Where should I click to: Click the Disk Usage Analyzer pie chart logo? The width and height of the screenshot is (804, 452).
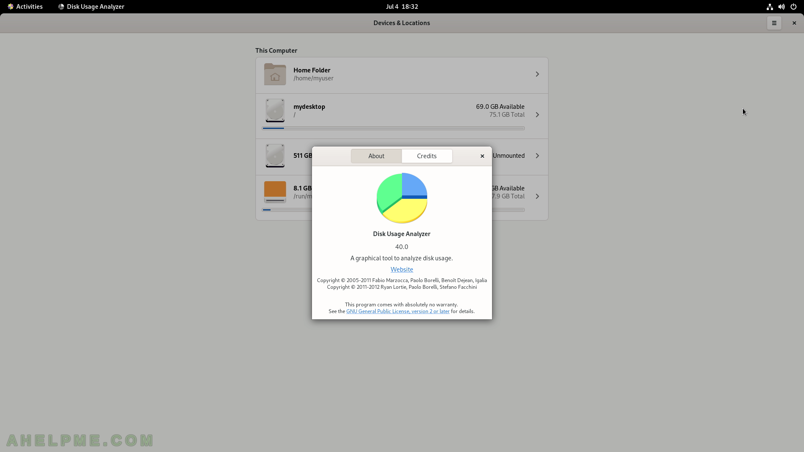click(402, 198)
